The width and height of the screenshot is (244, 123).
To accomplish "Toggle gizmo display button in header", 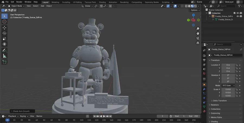I will [168, 6].
